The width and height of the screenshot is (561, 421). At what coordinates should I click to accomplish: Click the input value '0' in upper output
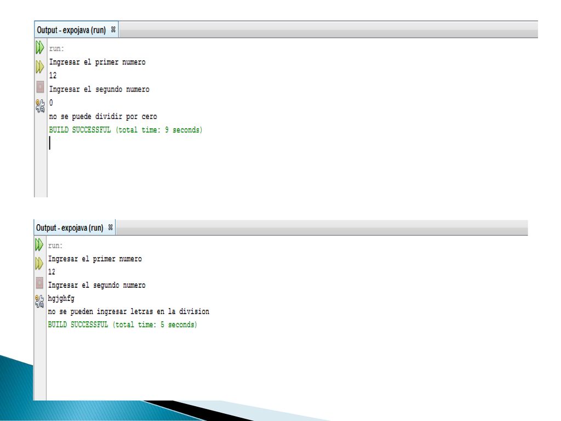[51, 103]
